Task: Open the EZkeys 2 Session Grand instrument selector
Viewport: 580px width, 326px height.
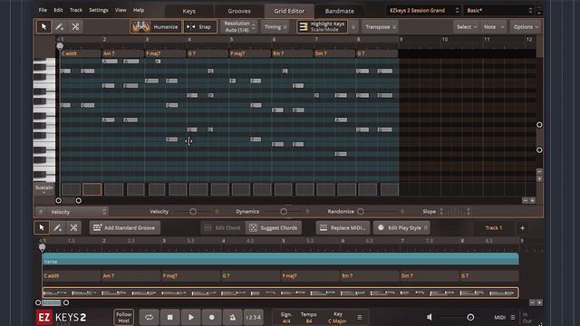Action: pyautogui.click(x=424, y=10)
